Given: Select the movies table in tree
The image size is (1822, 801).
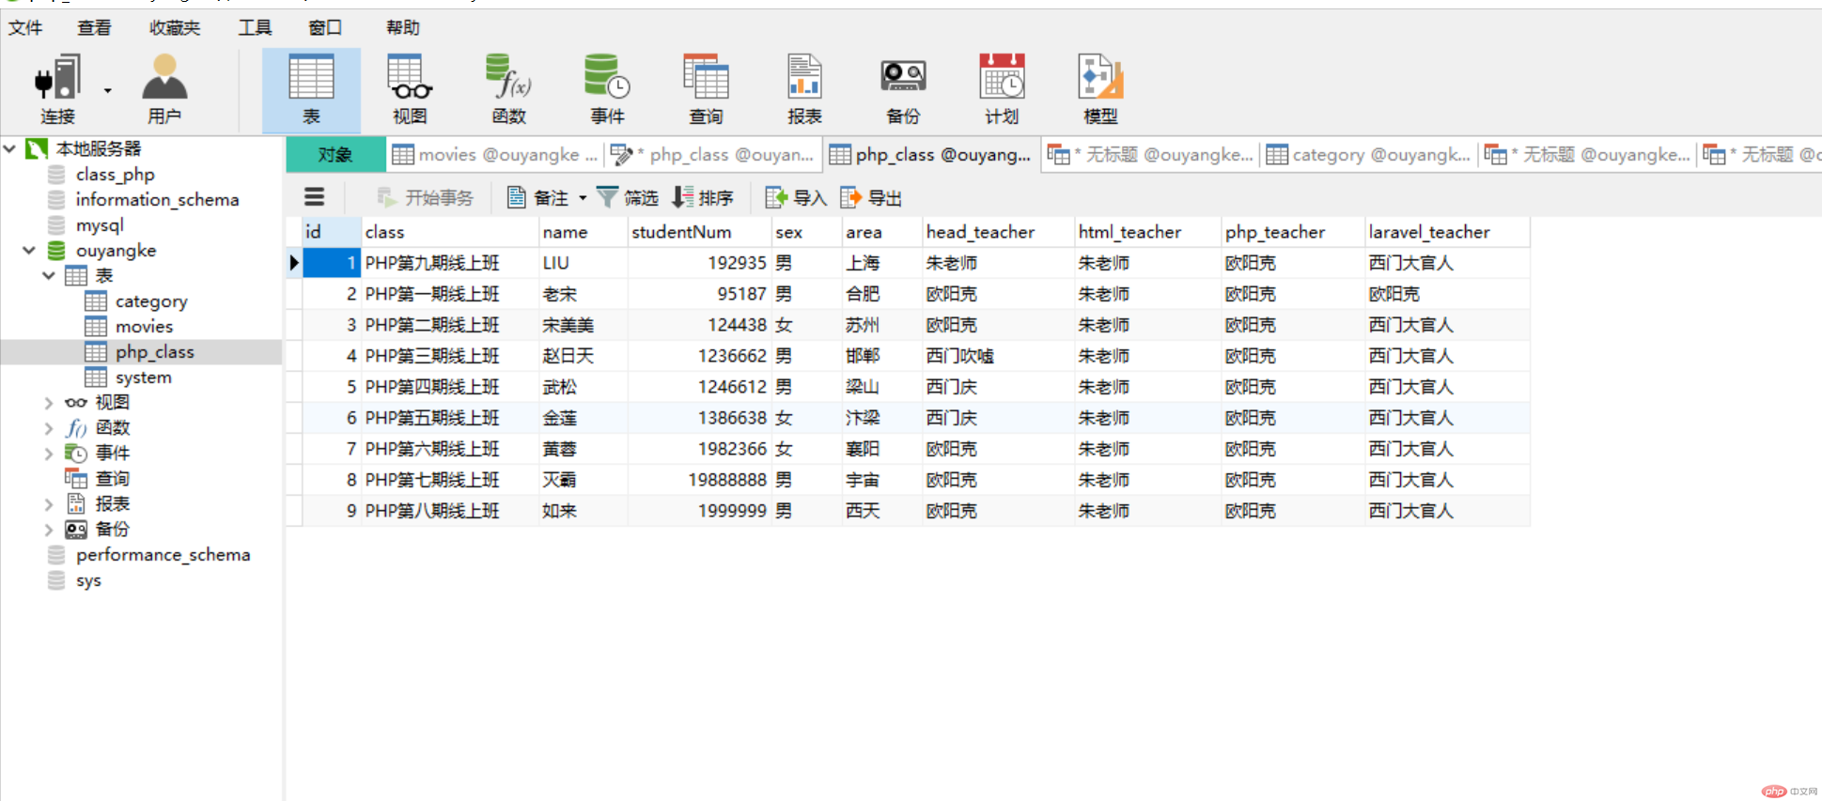Looking at the screenshot, I should tap(144, 326).
